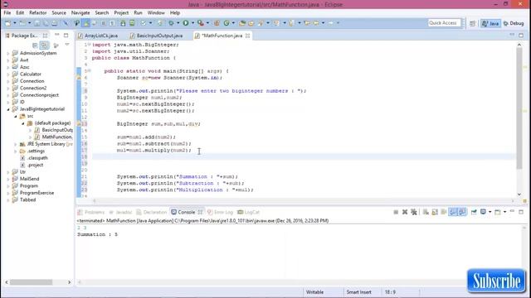531x298 pixels.
Task: Toggle Link with Editor in Package Explorer
Action: point(44,46)
